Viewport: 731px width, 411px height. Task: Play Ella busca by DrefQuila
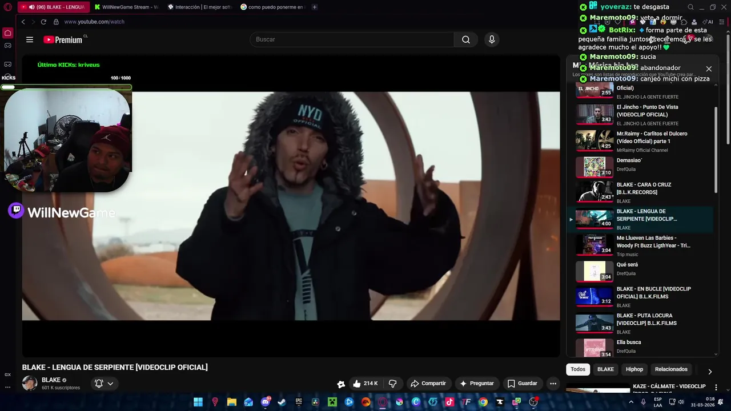click(644, 348)
